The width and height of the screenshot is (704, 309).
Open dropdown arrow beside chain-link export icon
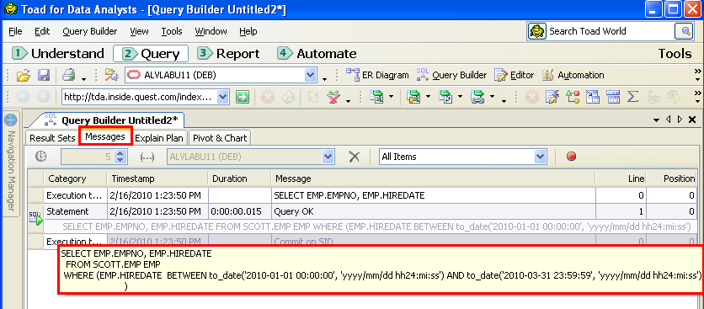tap(492, 97)
